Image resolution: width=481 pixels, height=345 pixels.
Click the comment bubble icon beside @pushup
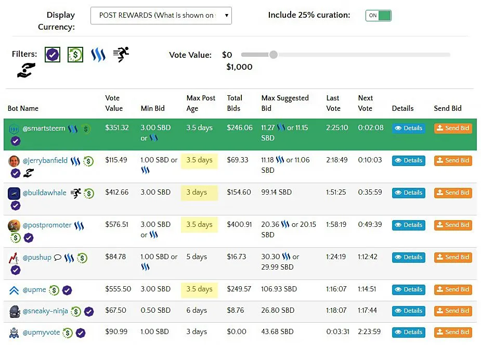click(58, 258)
